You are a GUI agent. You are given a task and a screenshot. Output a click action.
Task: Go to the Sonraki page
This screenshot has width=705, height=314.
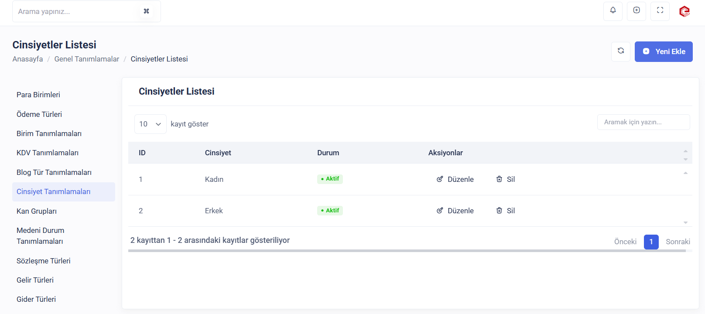678,242
